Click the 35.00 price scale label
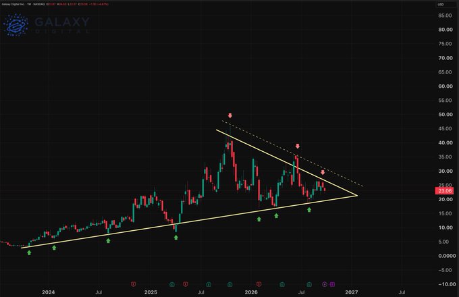The height and width of the screenshot is (297, 459). pos(446,157)
